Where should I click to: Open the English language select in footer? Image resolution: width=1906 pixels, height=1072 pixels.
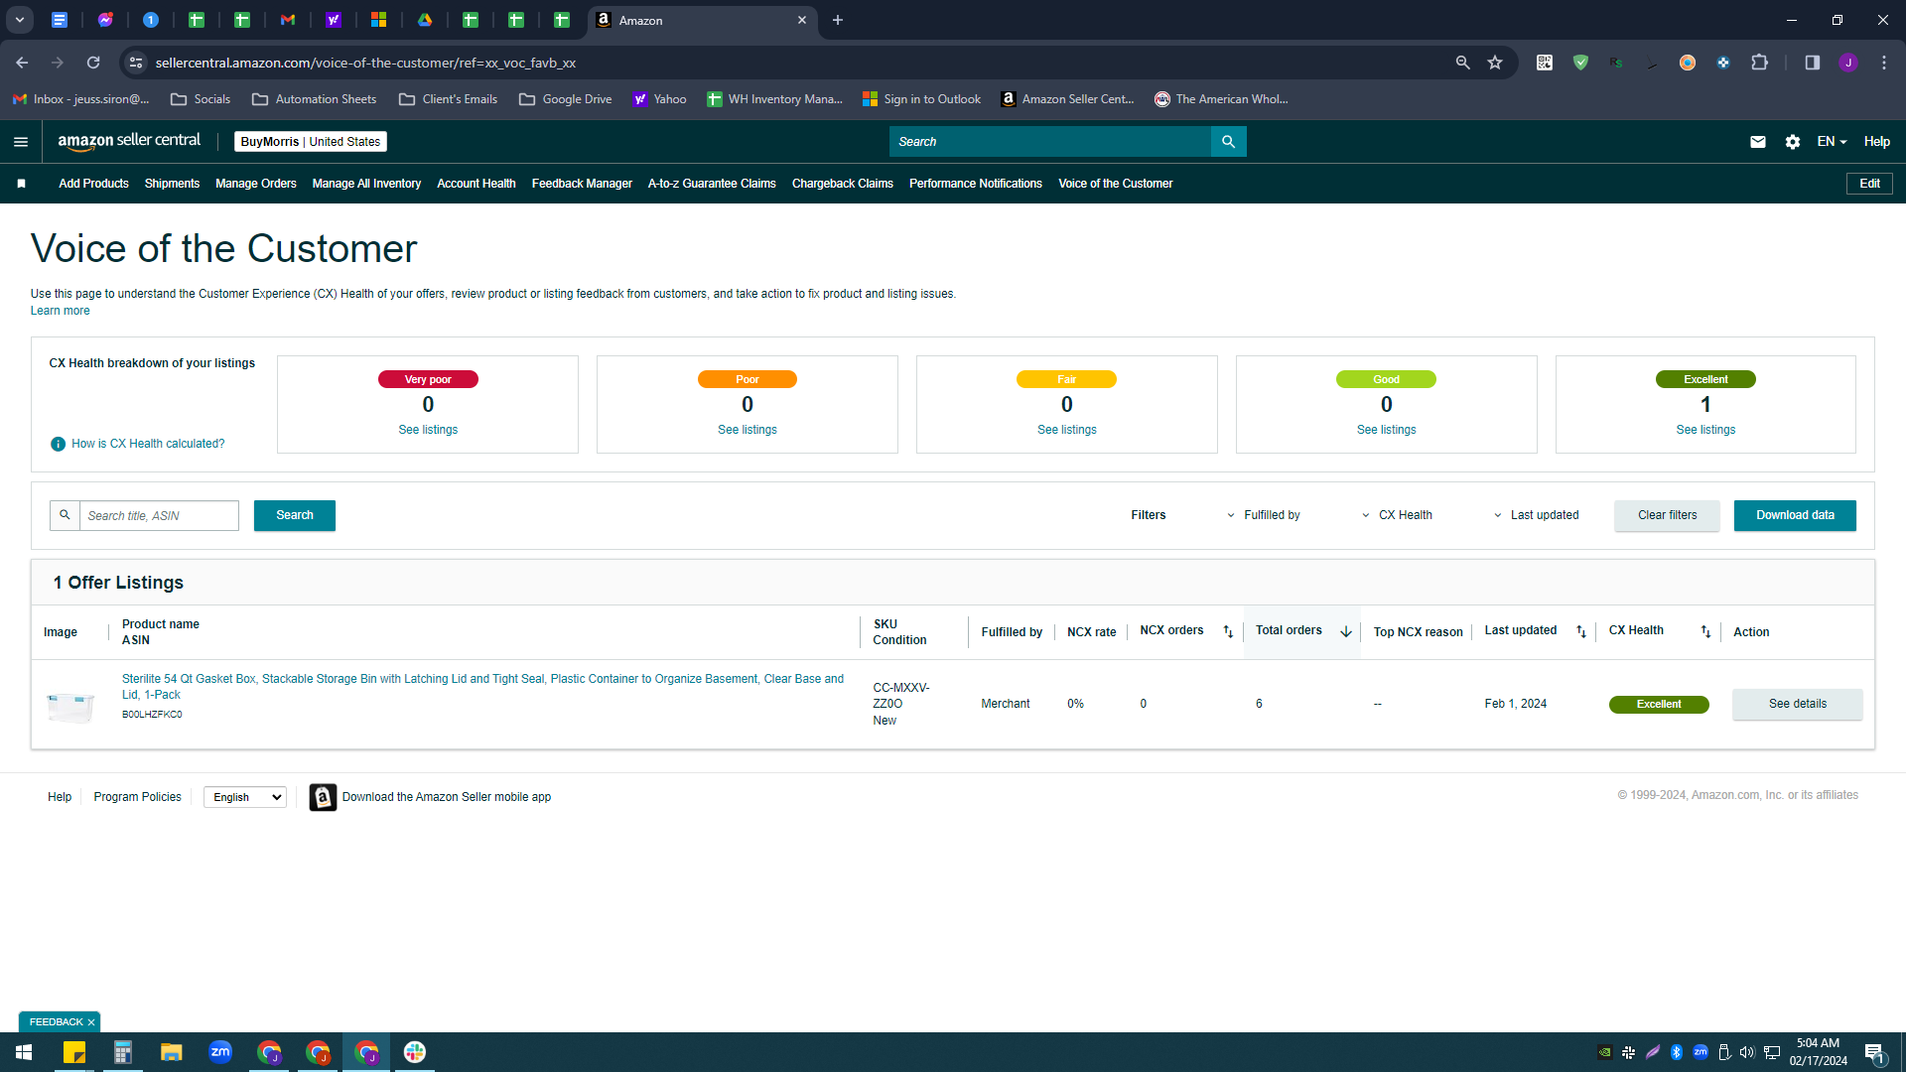pos(245,797)
